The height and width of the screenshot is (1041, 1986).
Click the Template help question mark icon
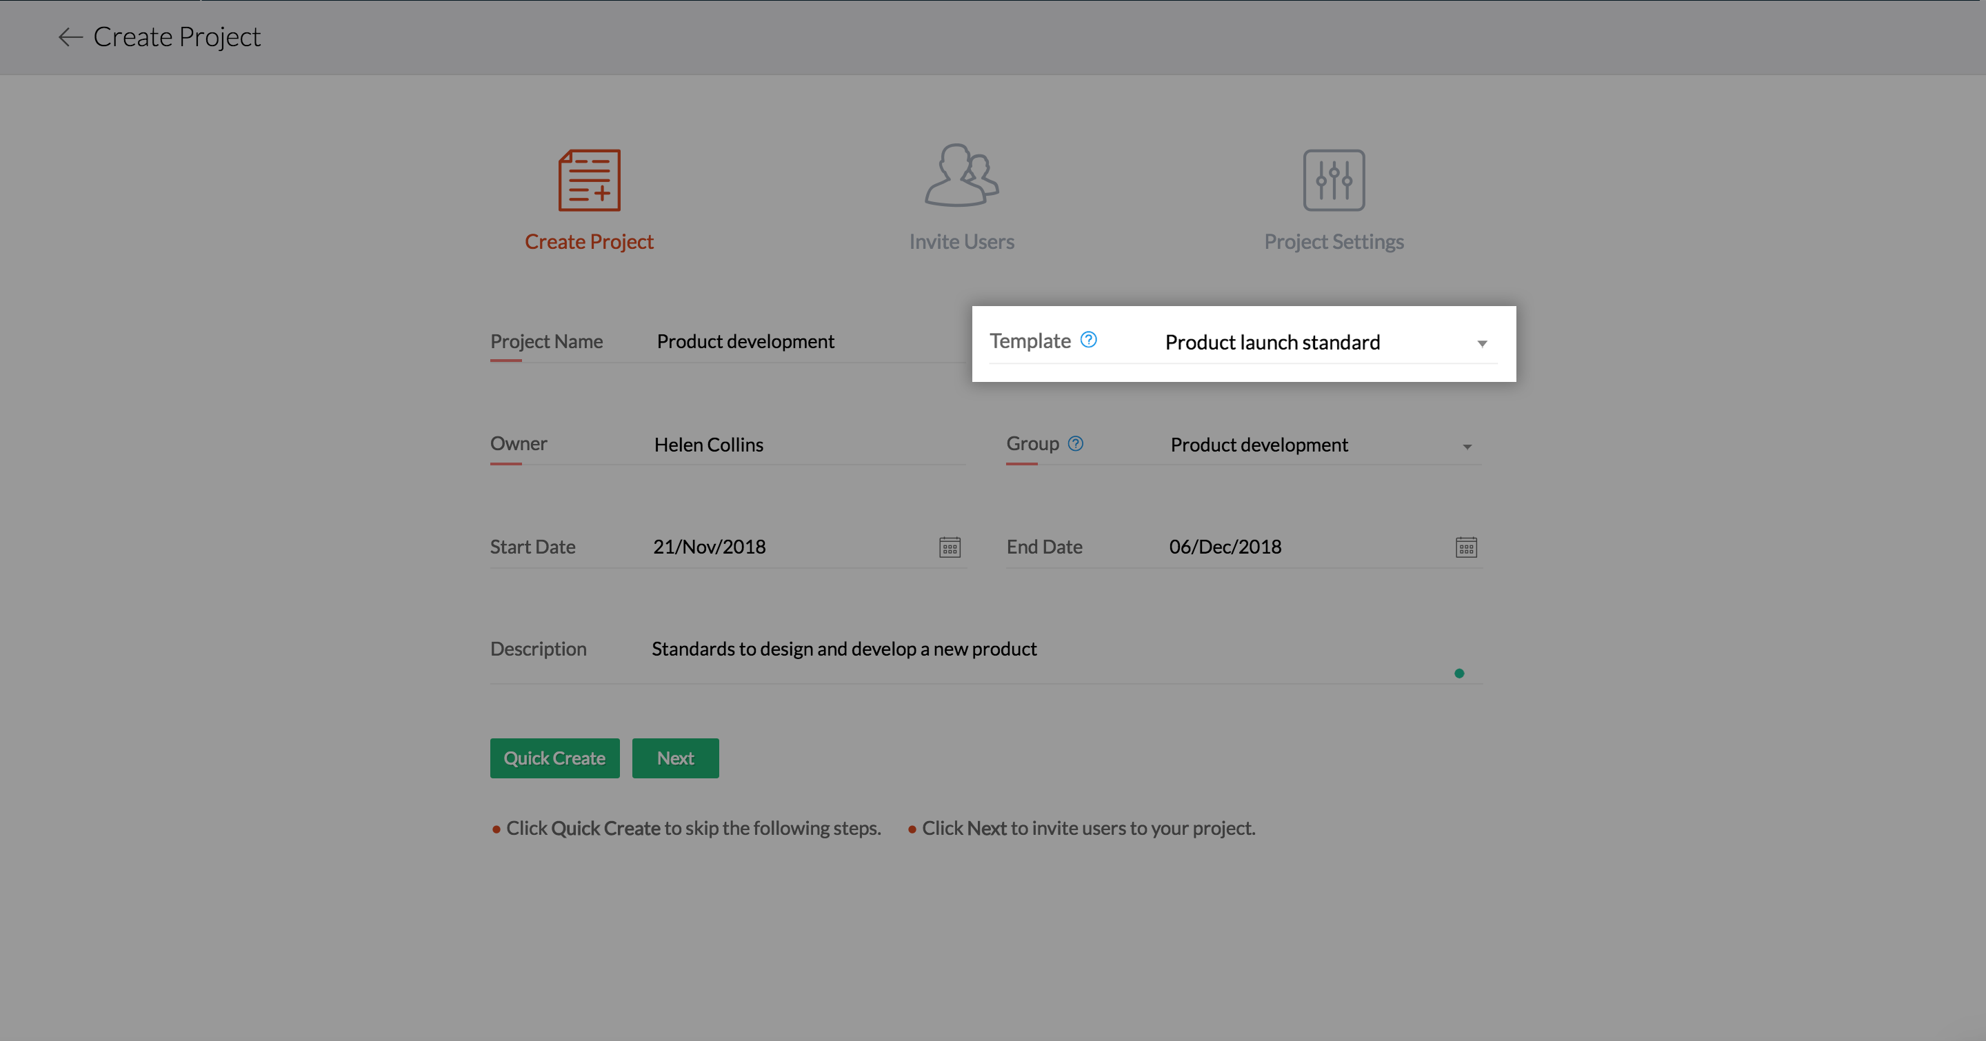point(1089,340)
